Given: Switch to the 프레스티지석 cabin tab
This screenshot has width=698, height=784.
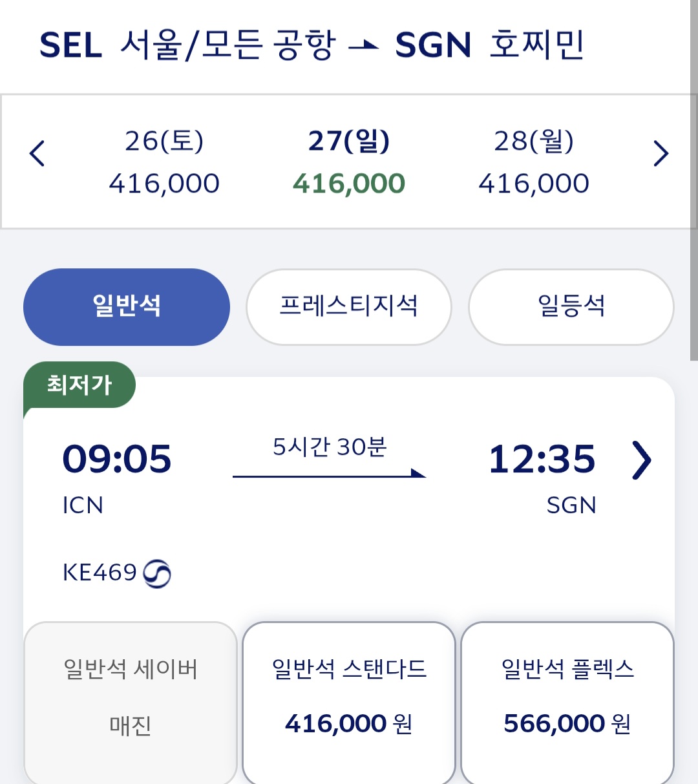Looking at the screenshot, I should 348,306.
